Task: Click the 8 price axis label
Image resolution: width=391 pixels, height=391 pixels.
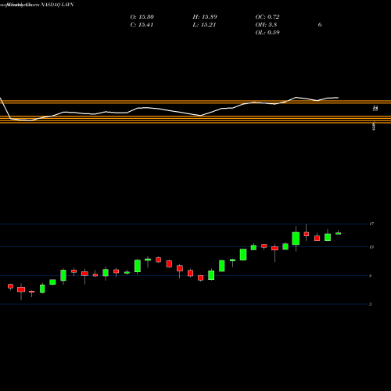Action: click(371, 276)
